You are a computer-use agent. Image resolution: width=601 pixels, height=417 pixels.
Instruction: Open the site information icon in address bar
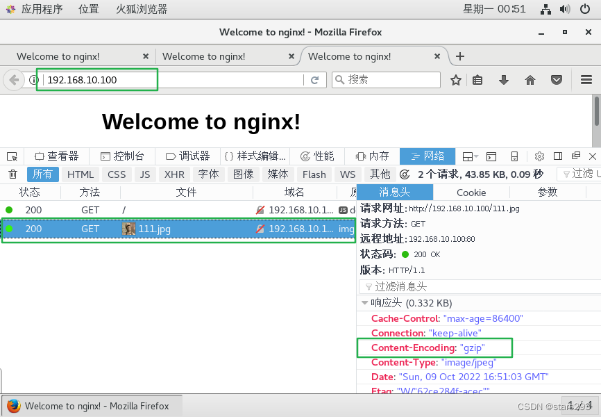point(34,80)
